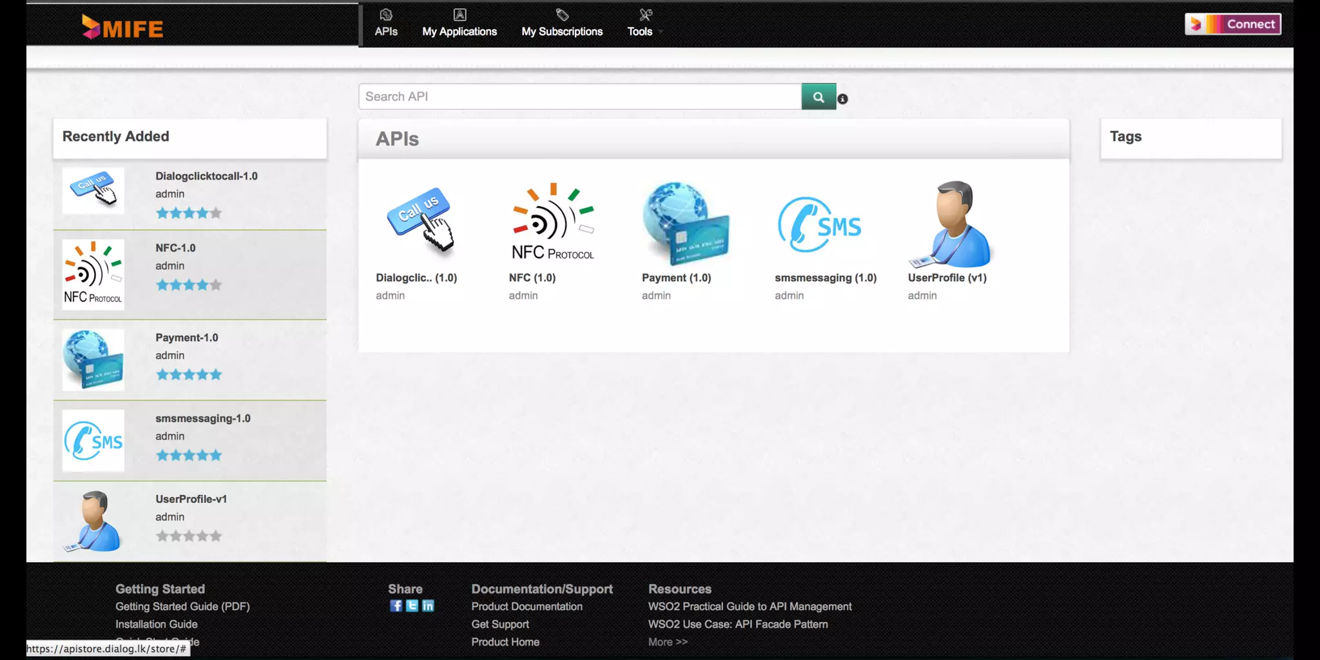Click the More >> resources link

668,642
